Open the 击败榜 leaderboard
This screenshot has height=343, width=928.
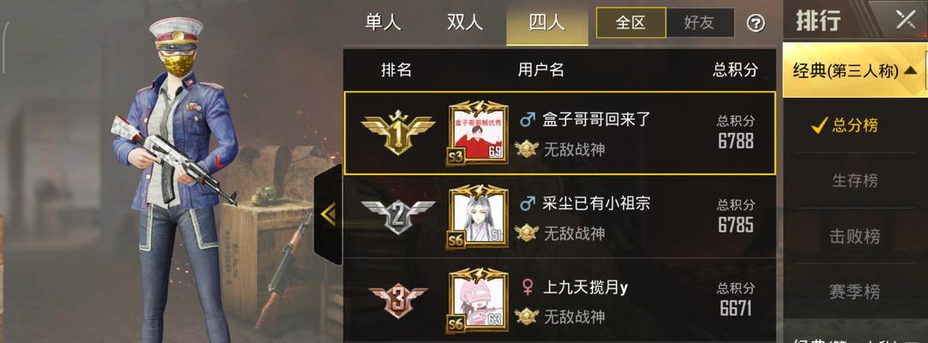coord(854,236)
